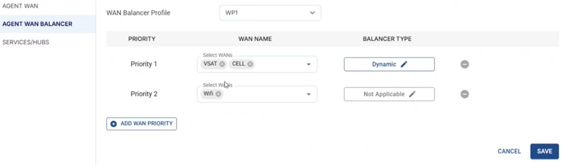Open the WAN Balancer Profile WP1 dropdown
Screen dimensions: 561x165
click(270, 13)
